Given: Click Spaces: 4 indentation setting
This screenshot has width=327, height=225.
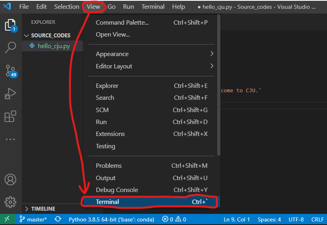Looking at the screenshot, I should (x=269, y=219).
